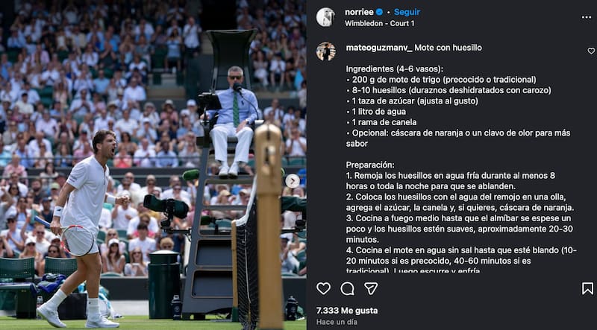The image size is (597, 330).
Task: Open Wimbledon - Court 1 location link
Action: point(380,23)
